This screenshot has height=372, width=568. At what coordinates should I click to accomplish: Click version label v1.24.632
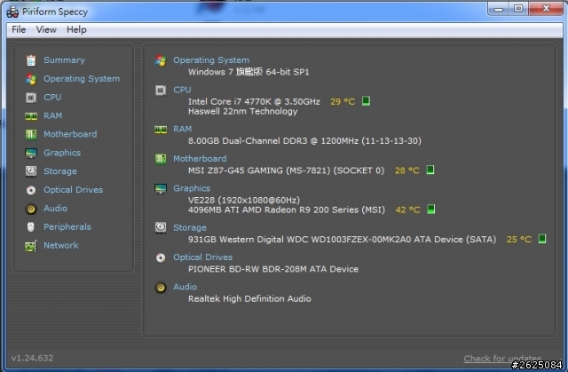click(x=32, y=358)
